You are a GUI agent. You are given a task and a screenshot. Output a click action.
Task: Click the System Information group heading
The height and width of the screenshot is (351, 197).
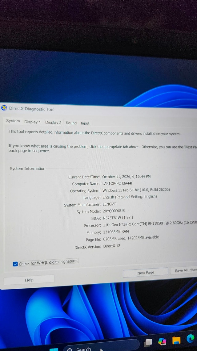tap(27, 169)
